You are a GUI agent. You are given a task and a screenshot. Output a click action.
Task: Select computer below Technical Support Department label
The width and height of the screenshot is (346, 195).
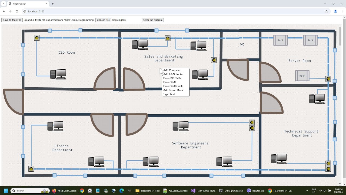[279, 159]
